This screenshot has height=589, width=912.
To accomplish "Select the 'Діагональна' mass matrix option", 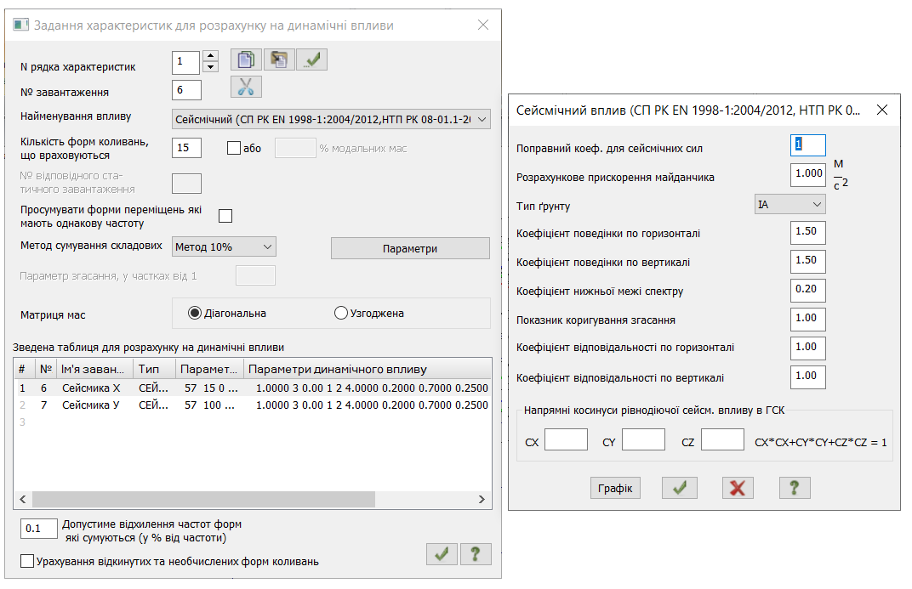I will click(x=196, y=313).
